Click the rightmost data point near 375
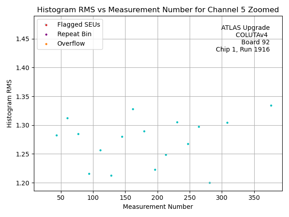Screen dimensions: 289x217 pyautogui.click(x=271, y=105)
